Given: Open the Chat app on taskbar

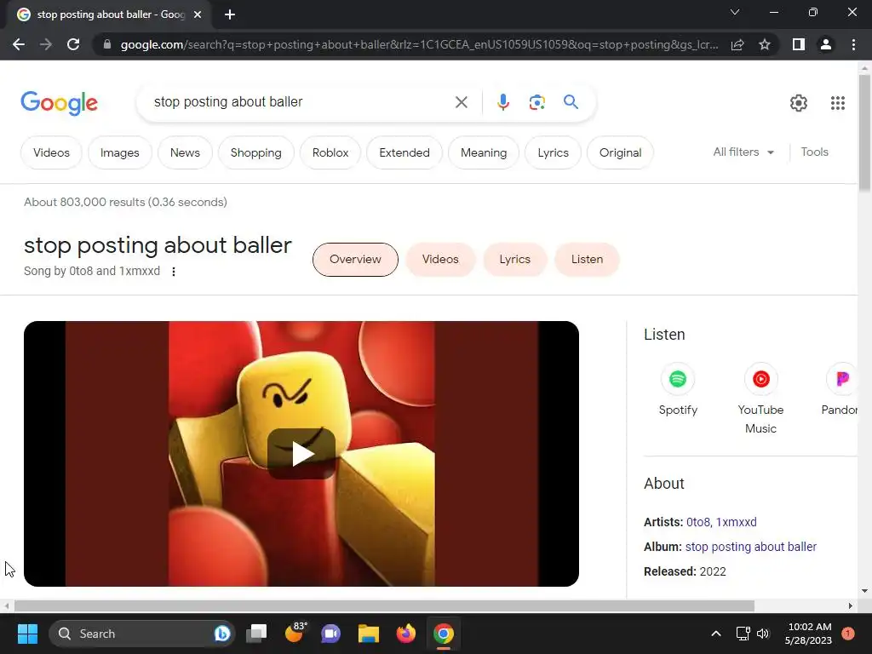Looking at the screenshot, I should pyautogui.click(x=331, y=634).
